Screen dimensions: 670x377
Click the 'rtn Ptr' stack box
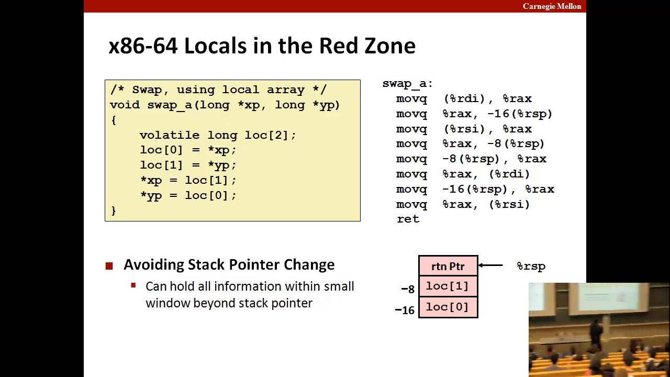pos(448,266)
